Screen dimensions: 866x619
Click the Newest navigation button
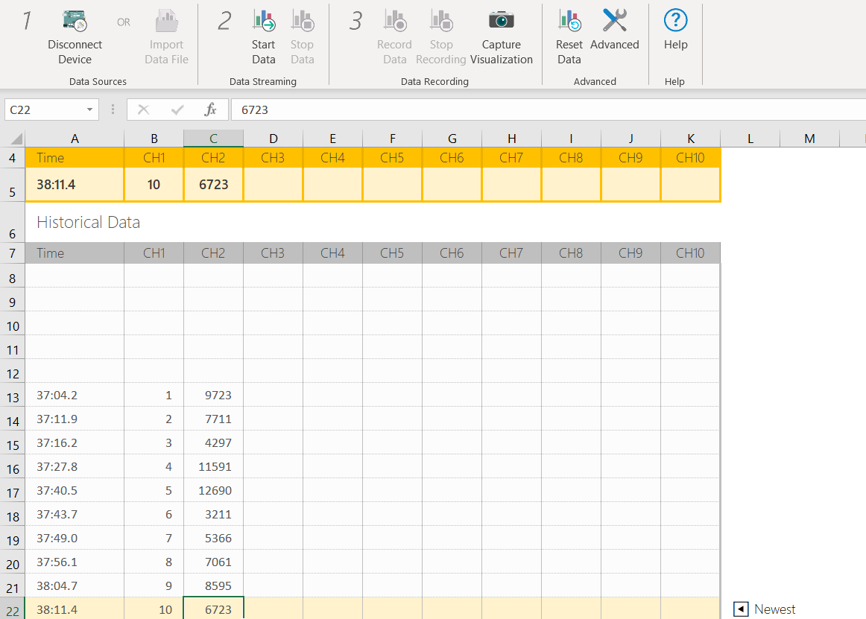point(740,609)
